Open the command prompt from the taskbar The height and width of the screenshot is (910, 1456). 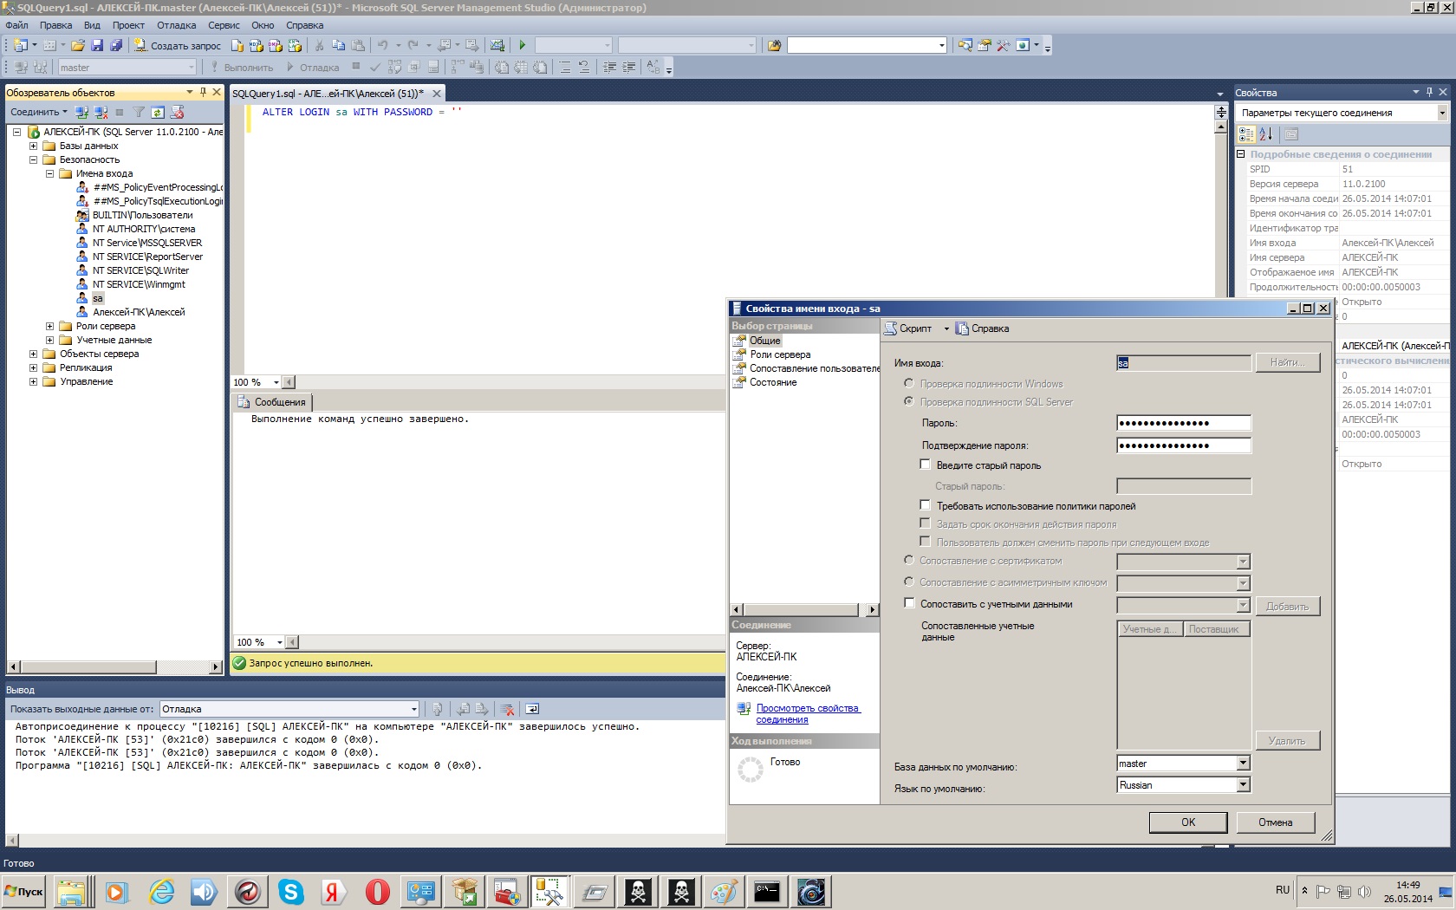tap(767, 891)
